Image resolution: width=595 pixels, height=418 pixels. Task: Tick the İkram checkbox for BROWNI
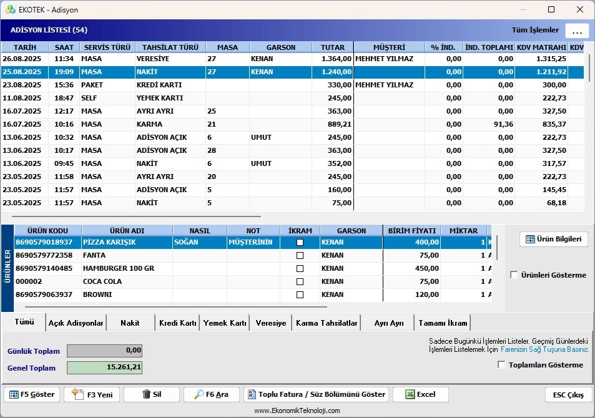point(300,294)
